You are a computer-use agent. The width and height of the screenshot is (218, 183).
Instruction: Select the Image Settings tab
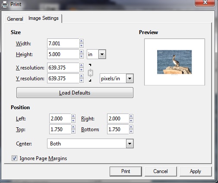pos(44,18)
